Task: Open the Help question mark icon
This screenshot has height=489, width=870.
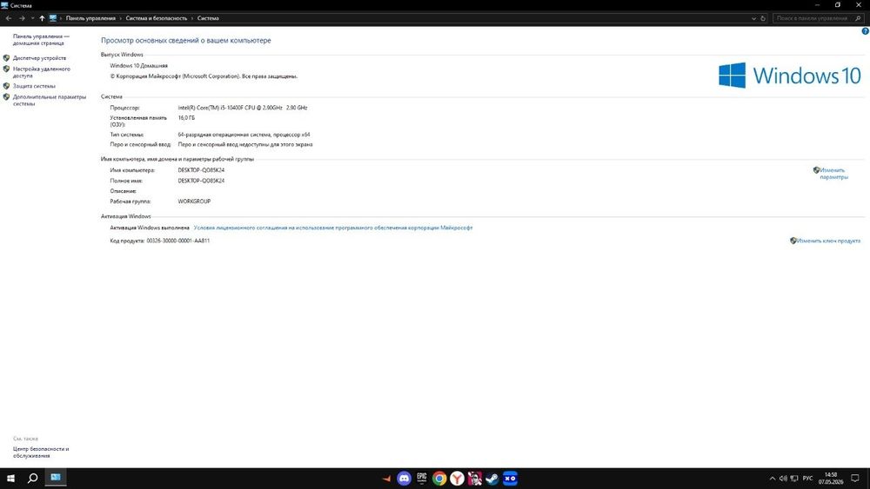Action: (x=865, y=31)
